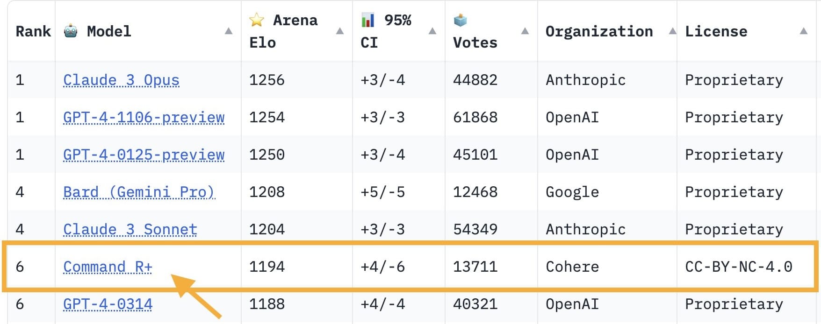Sort by License using sort arrow
The image size is (821, 324).
804,31
